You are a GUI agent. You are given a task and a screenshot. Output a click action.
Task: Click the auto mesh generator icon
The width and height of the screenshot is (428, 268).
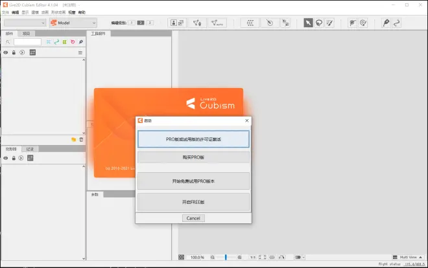tap(217, 23)
